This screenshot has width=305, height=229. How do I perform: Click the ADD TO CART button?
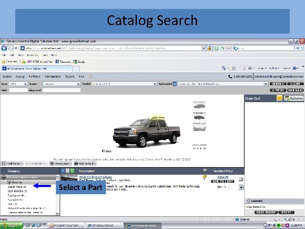[x=223, y=182]
